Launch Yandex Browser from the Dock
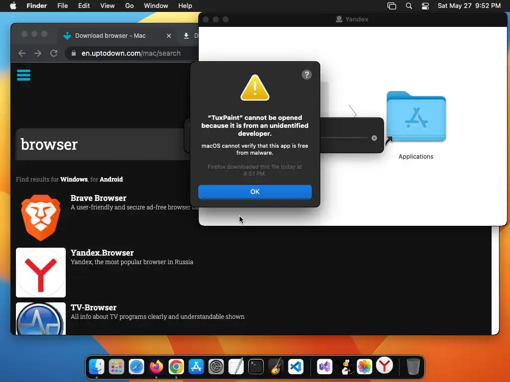510x382 pixels. [384, 366]
